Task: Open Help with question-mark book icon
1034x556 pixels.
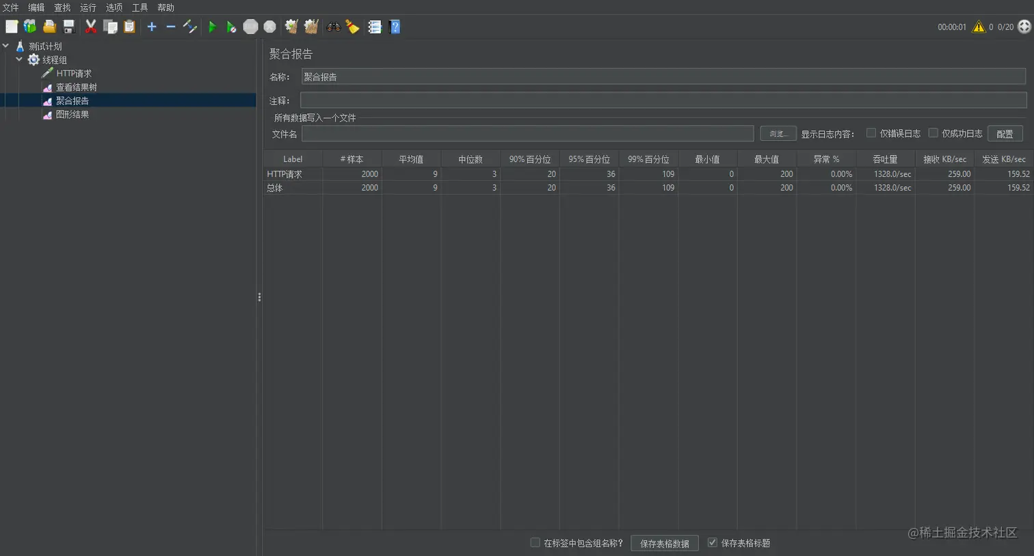Action: point(395,27)
